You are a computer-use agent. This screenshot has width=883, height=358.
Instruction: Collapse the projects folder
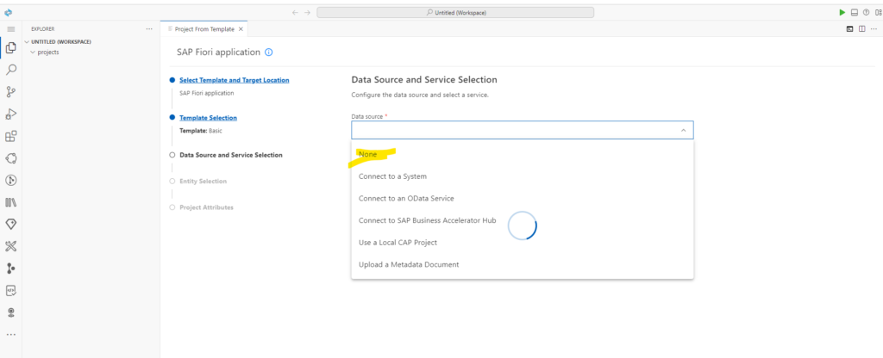[33, 52]
